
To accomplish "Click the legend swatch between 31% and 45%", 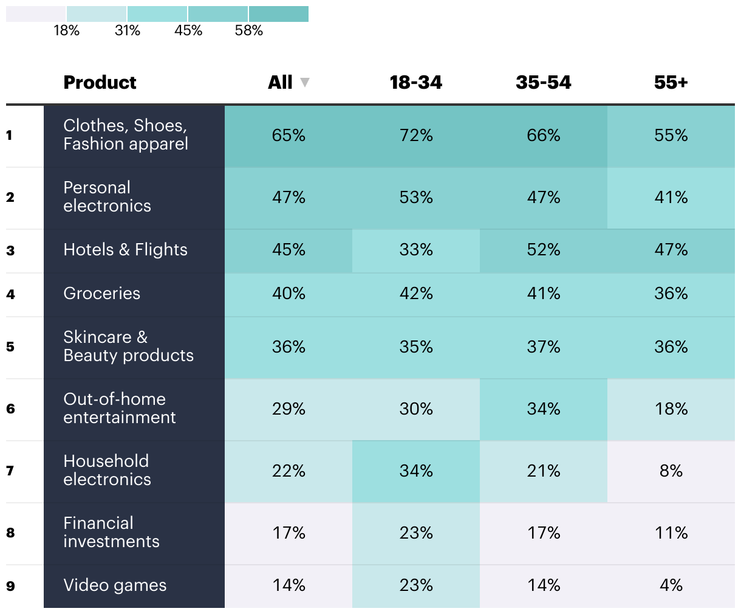I will click(x=157, y=14).
